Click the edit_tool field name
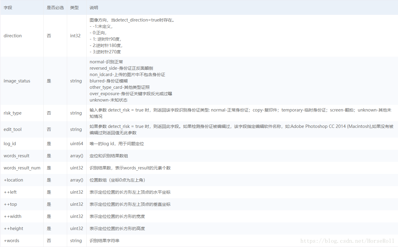 12,129
